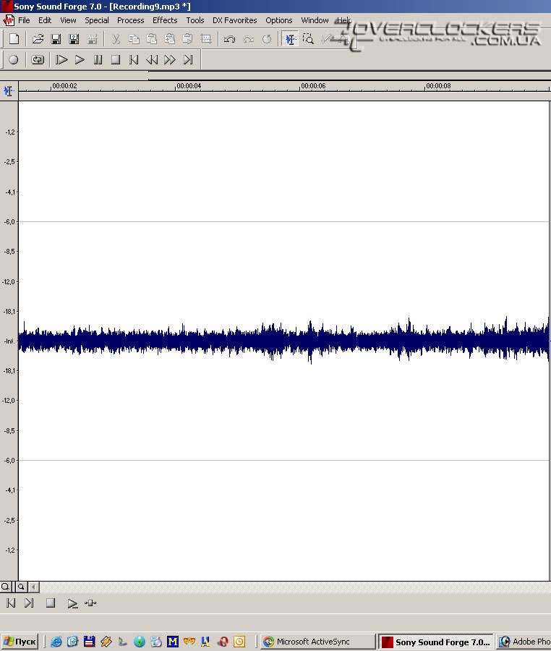Click the 00:00:04 mark on time ruler
This screenshot has height=651, width=551.
click(189, 86)
